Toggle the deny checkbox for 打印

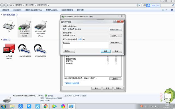[116, 56]
